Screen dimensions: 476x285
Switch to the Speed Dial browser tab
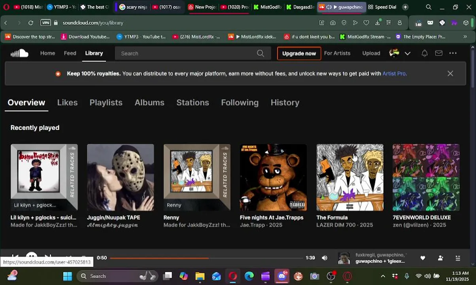[382, 7]
